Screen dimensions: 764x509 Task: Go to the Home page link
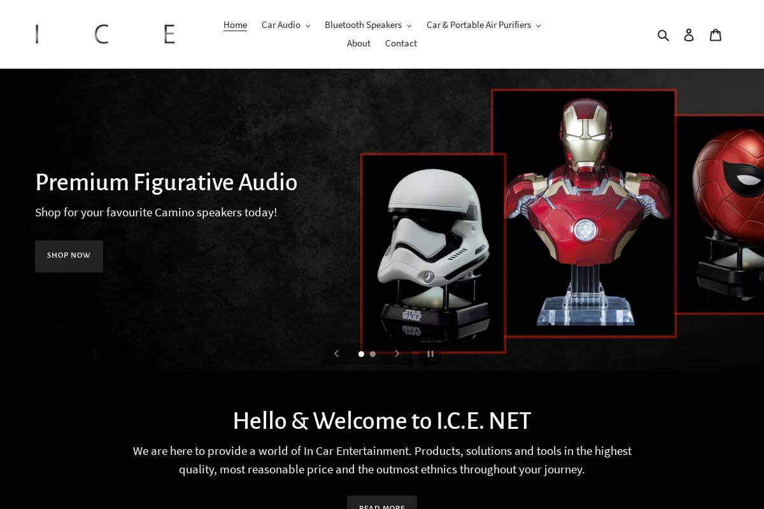235,25
